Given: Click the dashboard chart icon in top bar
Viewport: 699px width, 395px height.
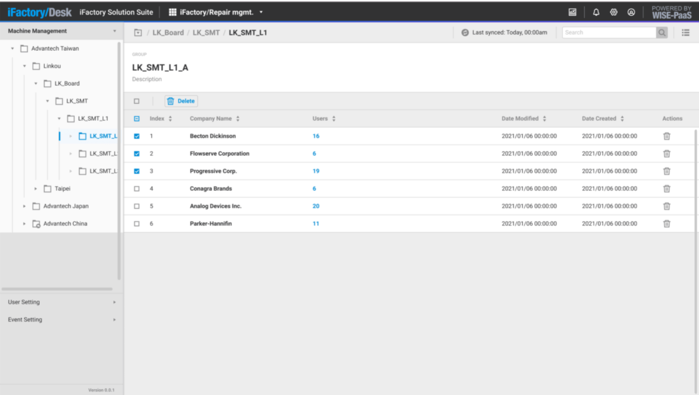Looking at the screenshot, I should [572, 12].
